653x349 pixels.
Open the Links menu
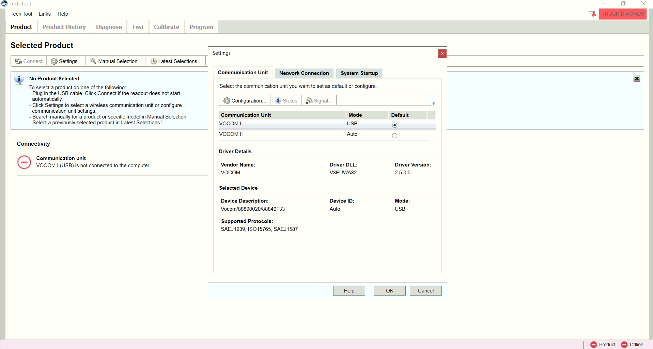[x=45, y=14]
